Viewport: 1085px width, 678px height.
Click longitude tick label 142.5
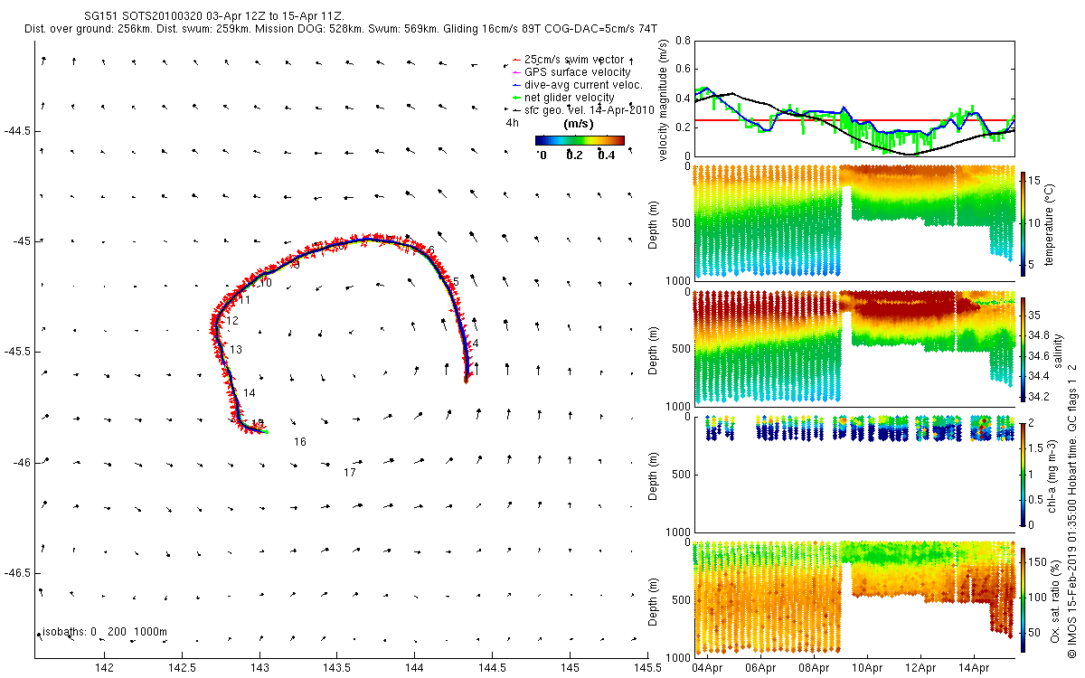pos(182,667)
